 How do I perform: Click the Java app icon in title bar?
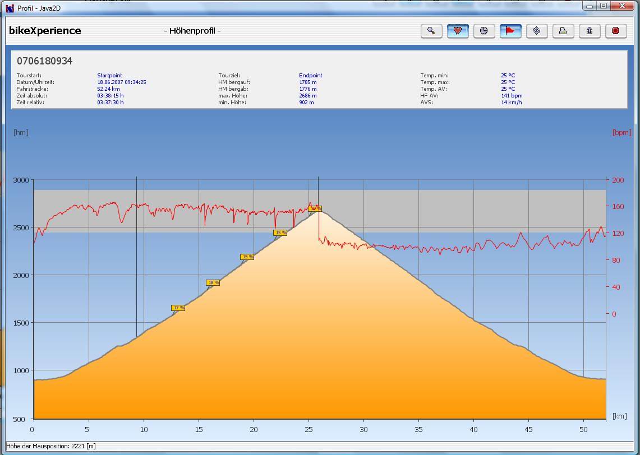pyautogui.click(x=10, y=8)
